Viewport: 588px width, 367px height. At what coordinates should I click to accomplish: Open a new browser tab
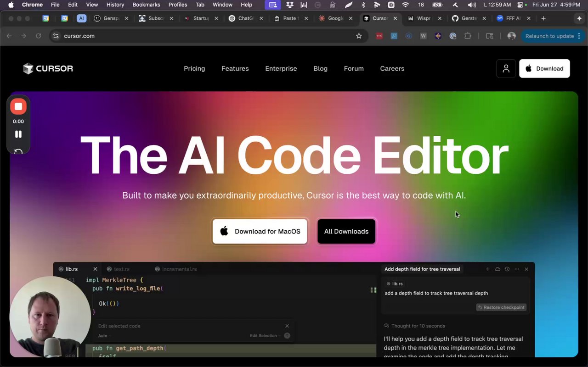(x=543, y=18)
